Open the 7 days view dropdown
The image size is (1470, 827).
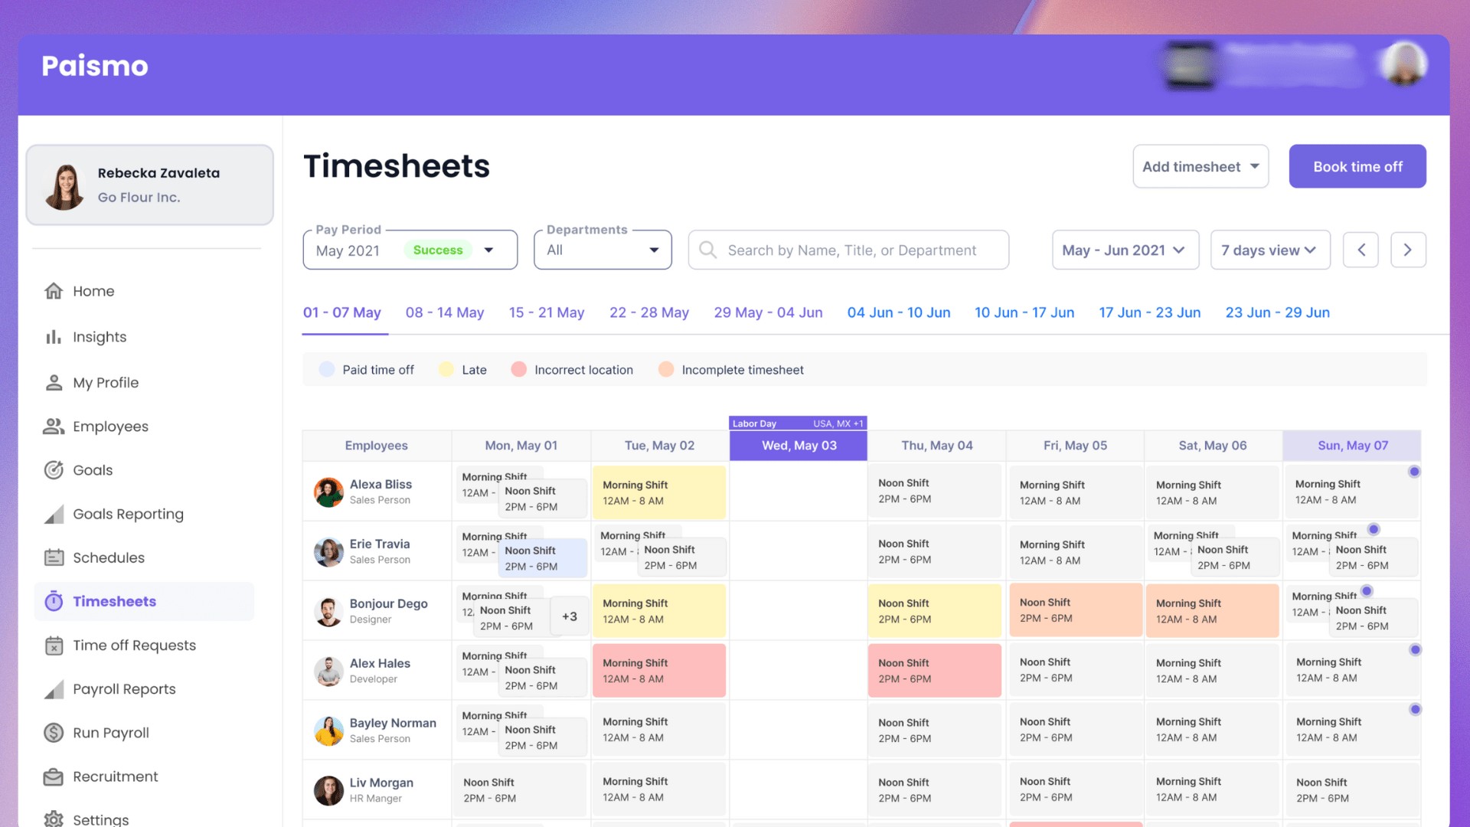click(1269, 250)
